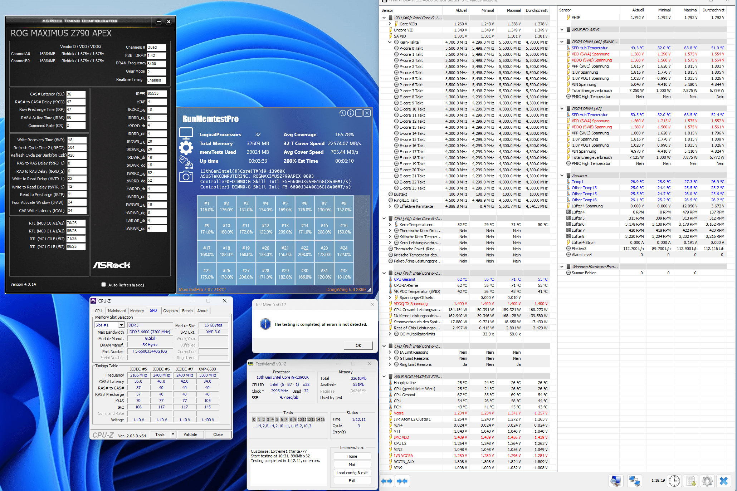Open the Mainboard tab in CPU-Z
Viewport: 737px width, 491px height.
pos(117,311)
